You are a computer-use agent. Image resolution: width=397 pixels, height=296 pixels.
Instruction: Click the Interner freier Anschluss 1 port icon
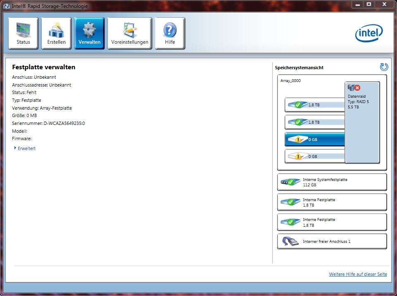click(x=290, y=242)
